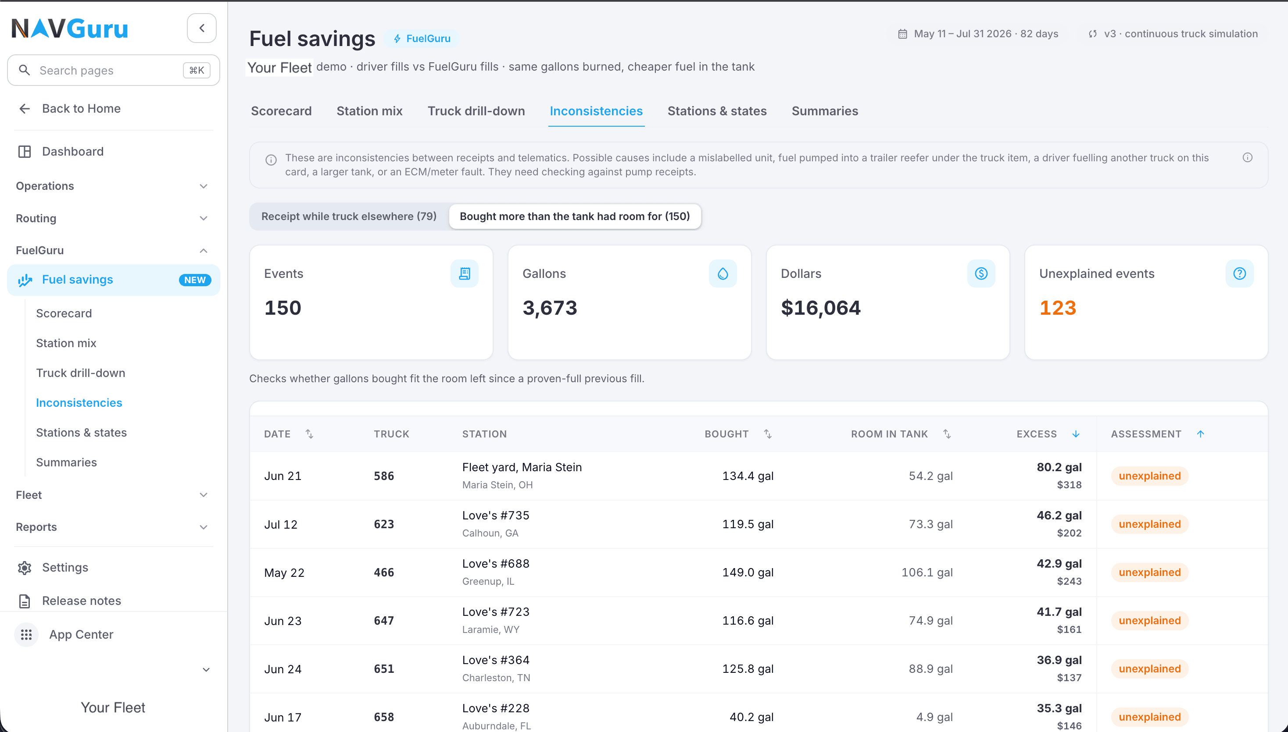Screen dimensions: 1288x732
Task: Click the 119.5 gal bought value
Action: tap(748, 524)
